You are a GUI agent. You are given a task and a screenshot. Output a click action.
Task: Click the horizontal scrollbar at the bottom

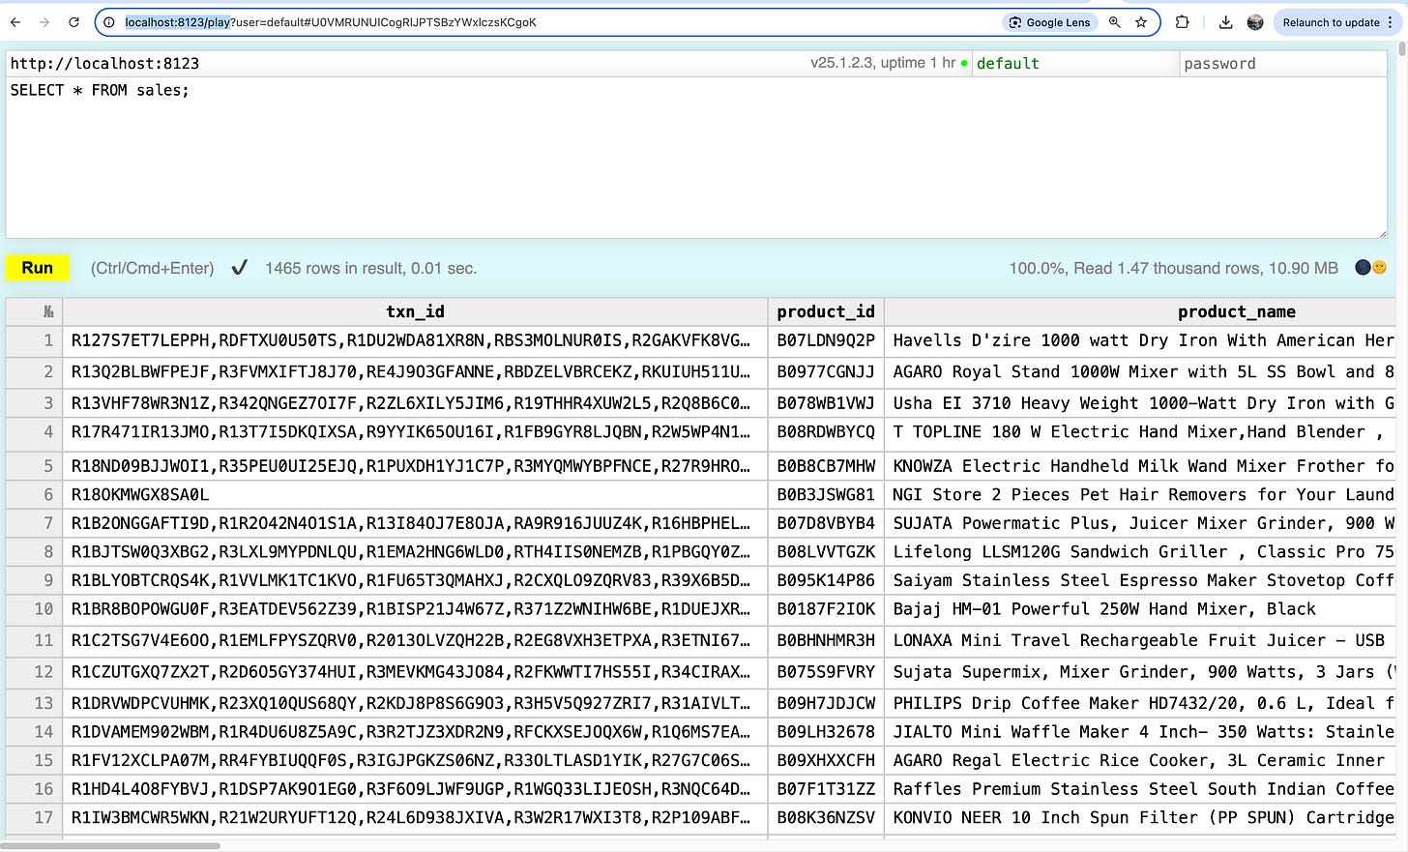(110, 846)
